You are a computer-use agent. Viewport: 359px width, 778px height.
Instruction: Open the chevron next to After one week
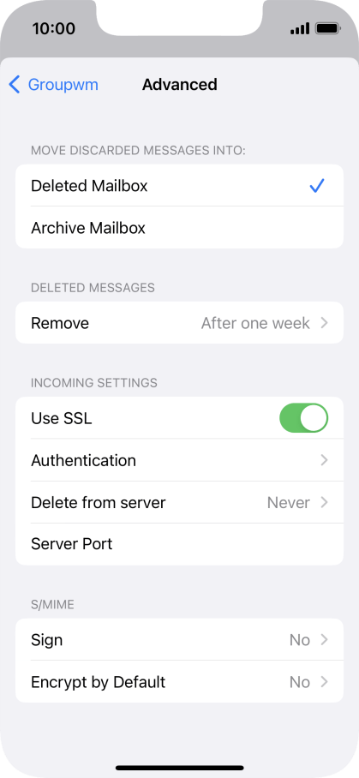coord(324,323)
